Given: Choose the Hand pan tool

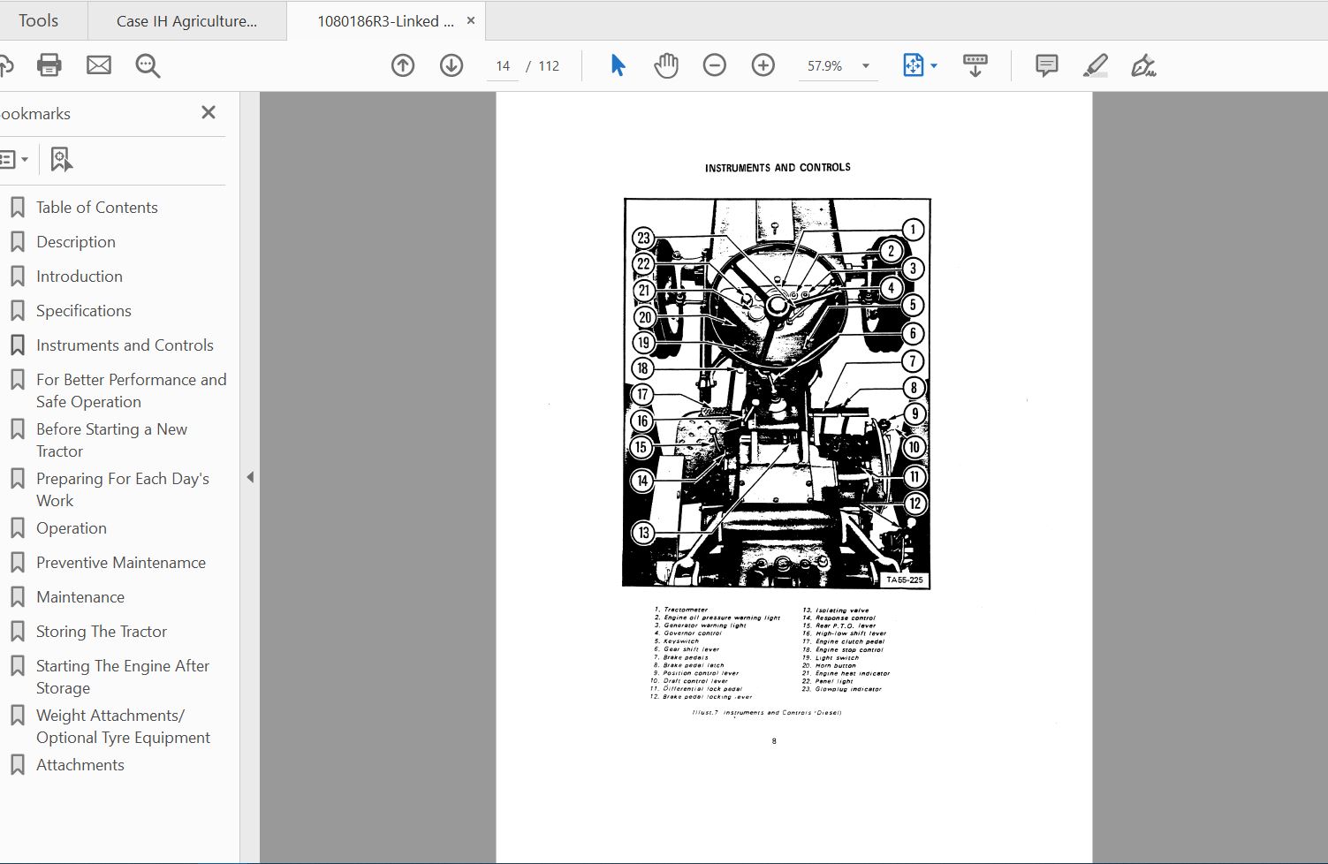Looking at the screenshot, I should point(666,65).
